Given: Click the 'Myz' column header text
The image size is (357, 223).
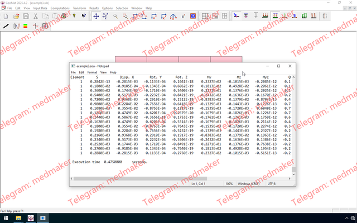Looking at the screenshot, I should pyautogui.click(x=266, y=77).
